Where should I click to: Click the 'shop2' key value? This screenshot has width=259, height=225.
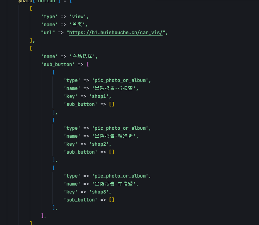[x=99, y=144]
